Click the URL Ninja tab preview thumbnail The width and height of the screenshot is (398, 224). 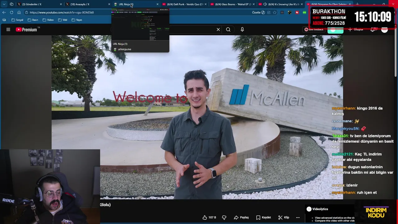pyautogui.click(x=140, y=25)
